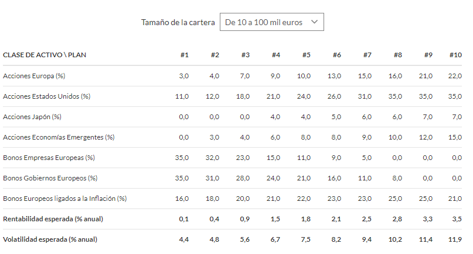Click the 11,9 volatility value for plan #10

[455, 239]
